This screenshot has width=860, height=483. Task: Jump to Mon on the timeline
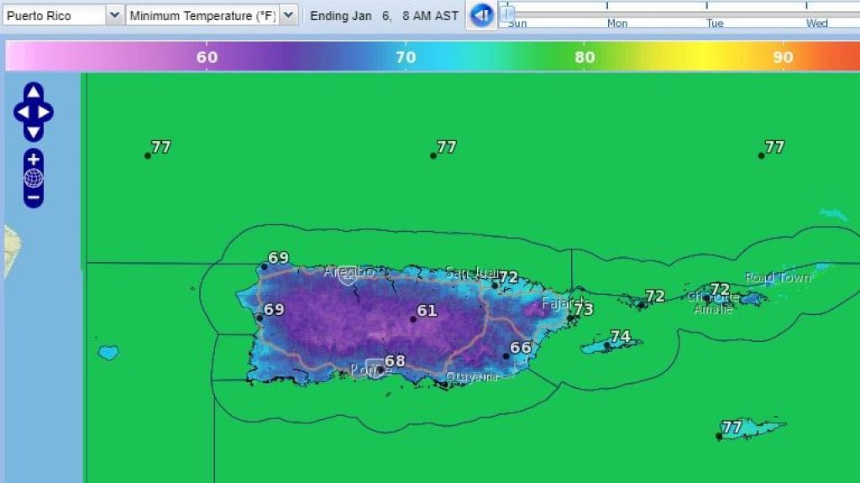pyautogui.click(x=617, y=23)
